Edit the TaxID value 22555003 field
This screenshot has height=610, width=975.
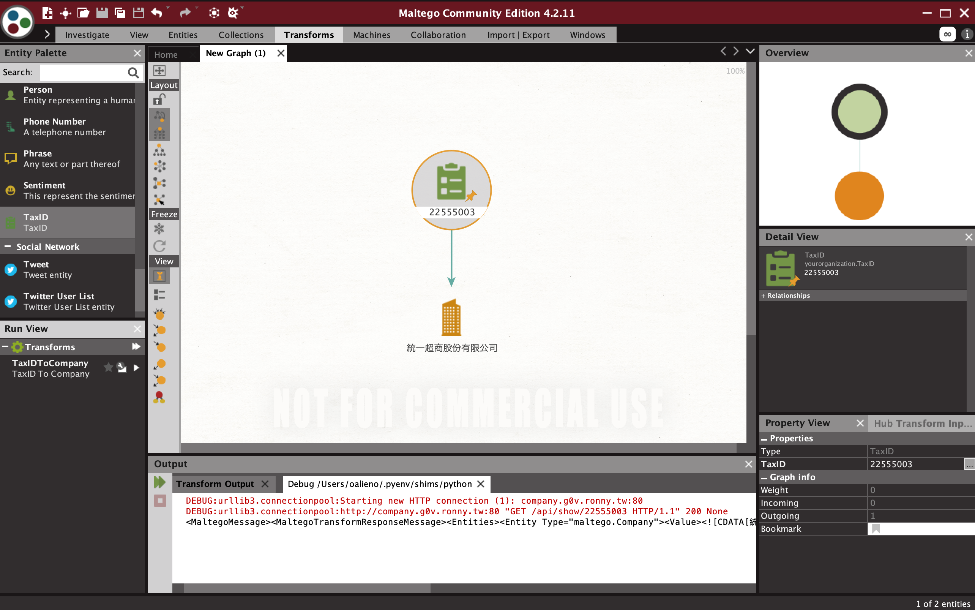pyautogui.click(x=915, y=465)
